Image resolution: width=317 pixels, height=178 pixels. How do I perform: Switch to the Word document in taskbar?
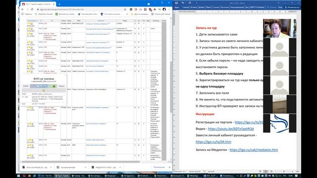[x=211, y=176]
